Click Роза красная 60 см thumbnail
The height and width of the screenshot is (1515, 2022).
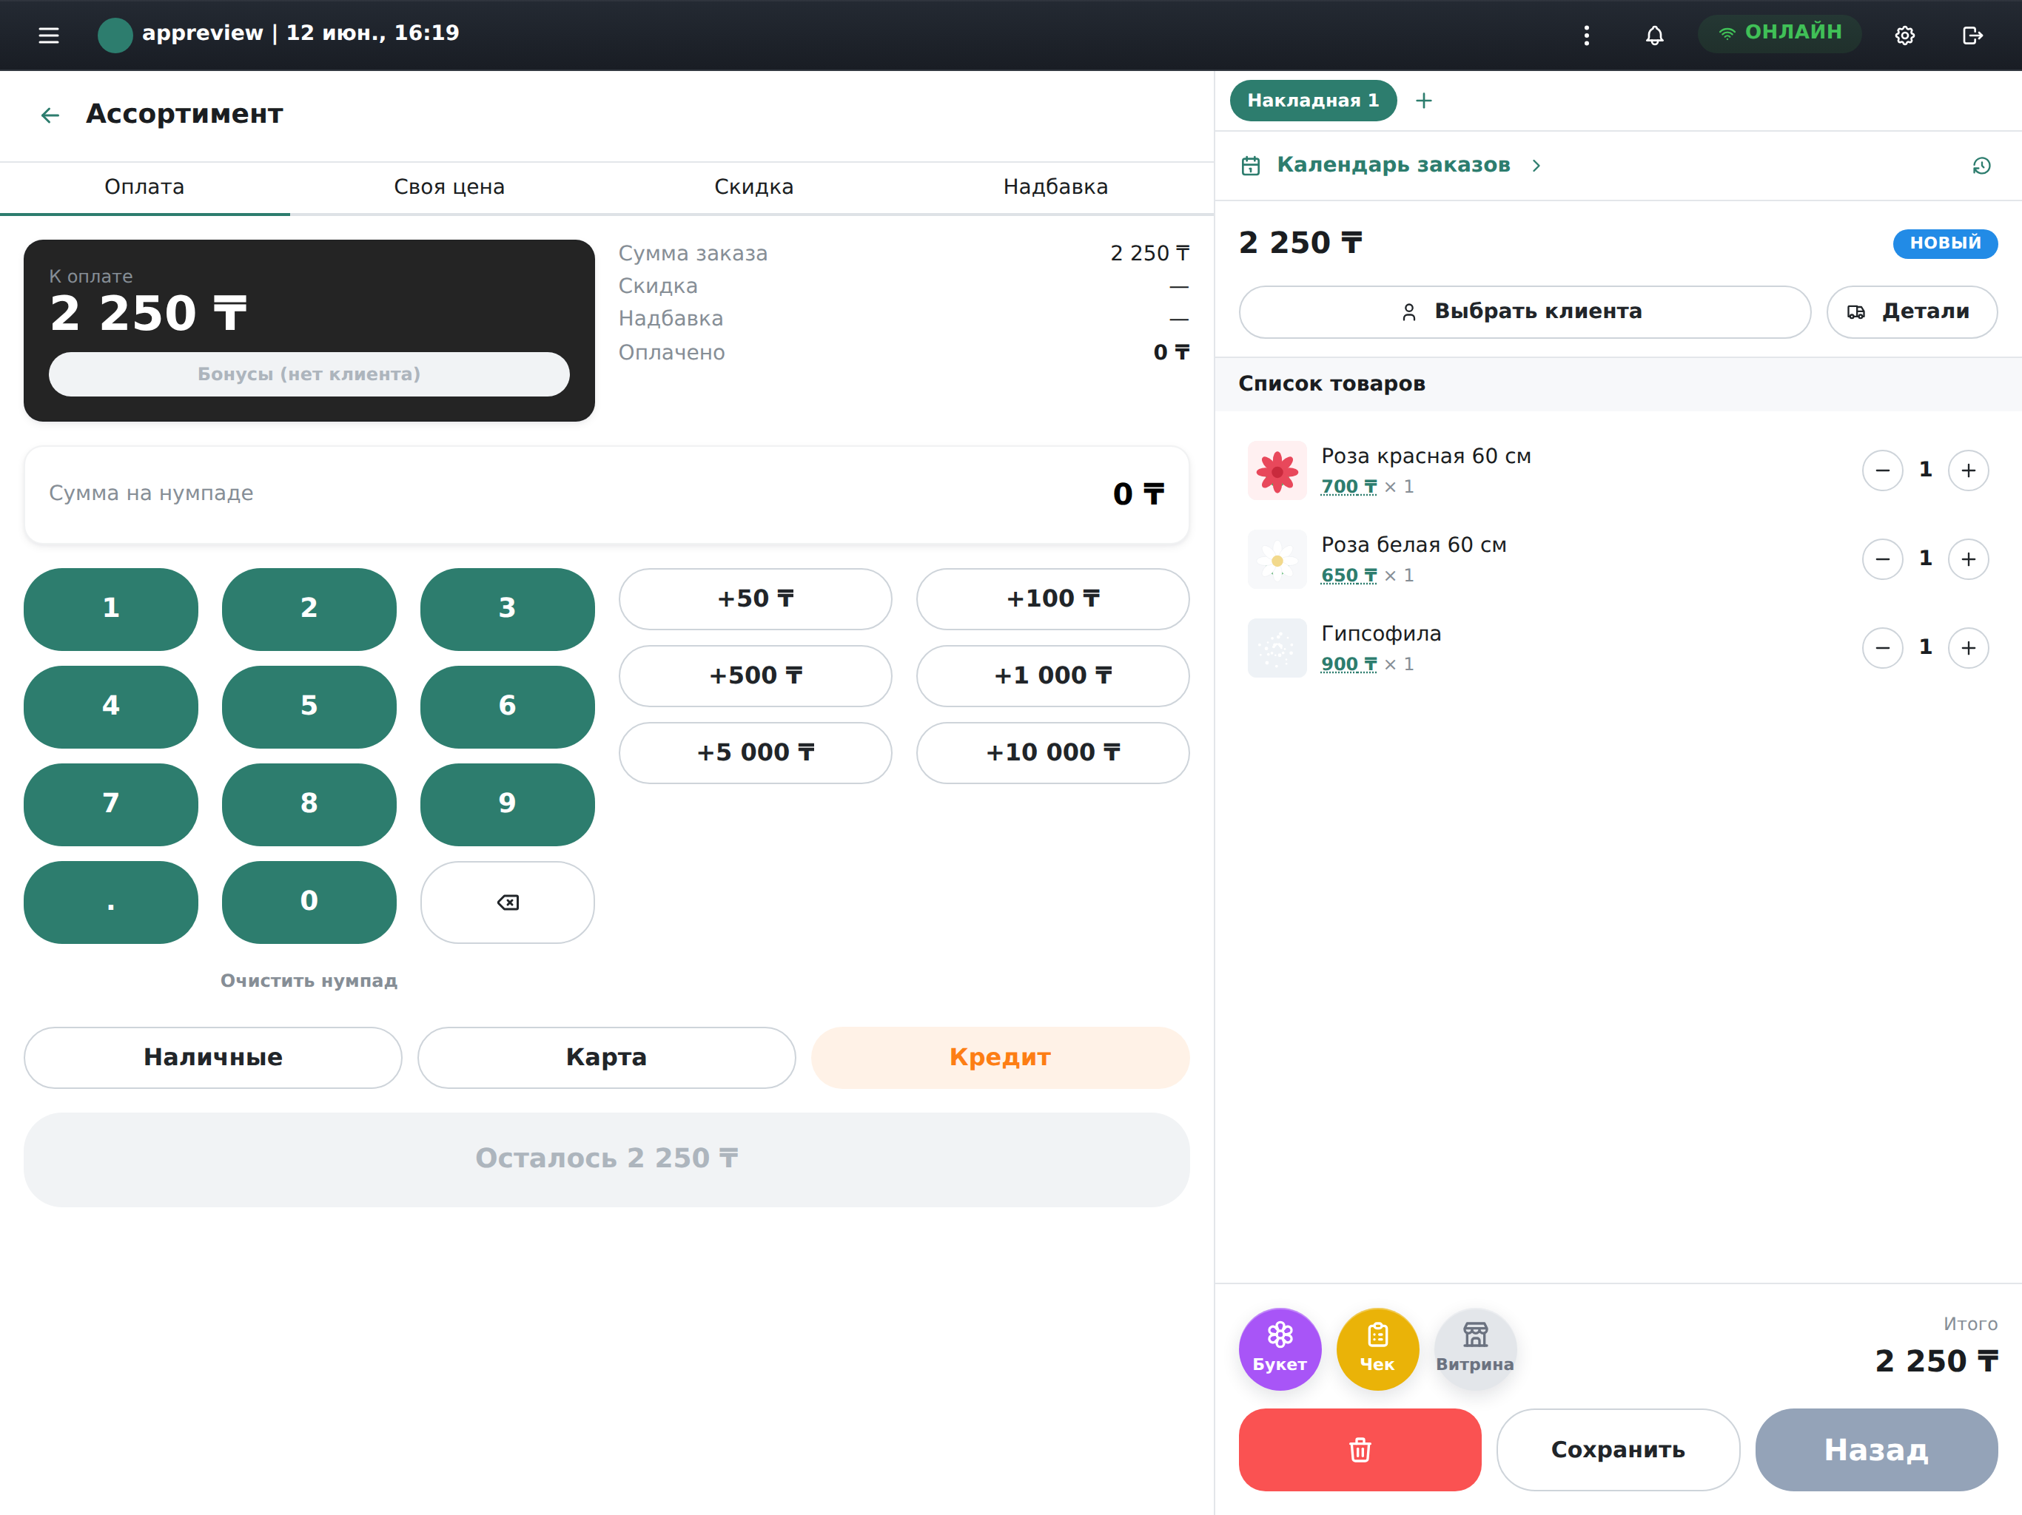(x=1277, y=471)
